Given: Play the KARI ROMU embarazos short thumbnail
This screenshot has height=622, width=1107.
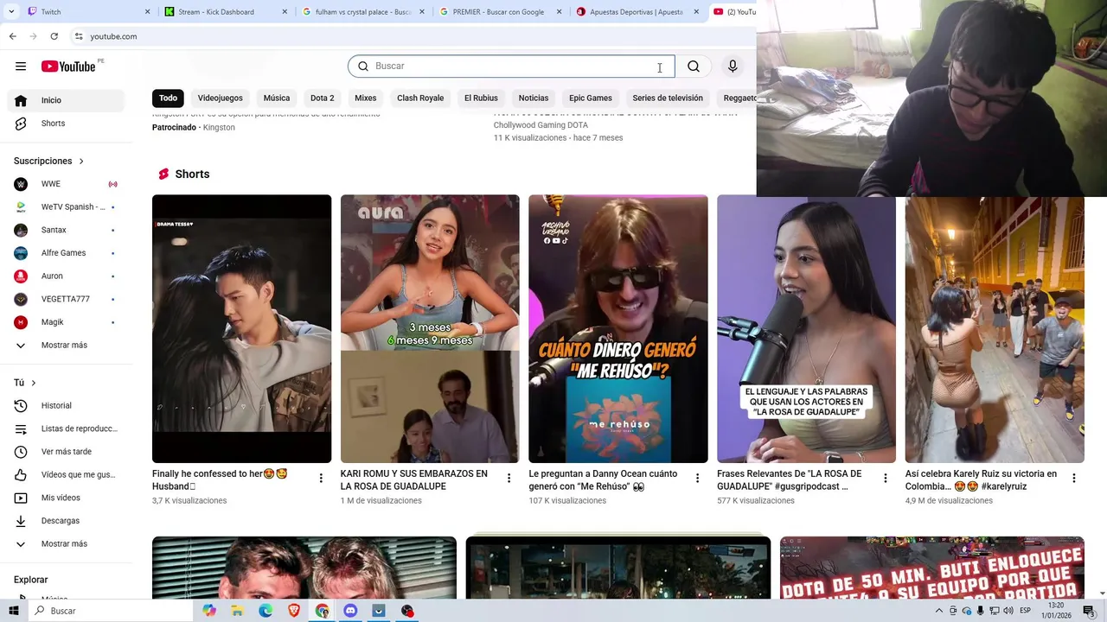Looking at the screenshot, I should [x=430, y=328].
